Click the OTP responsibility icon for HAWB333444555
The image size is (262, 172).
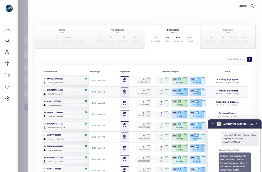(x=125, y=159)
